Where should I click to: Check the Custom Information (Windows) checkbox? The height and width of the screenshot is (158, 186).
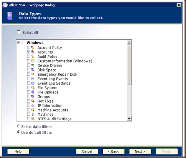point(29,61)
